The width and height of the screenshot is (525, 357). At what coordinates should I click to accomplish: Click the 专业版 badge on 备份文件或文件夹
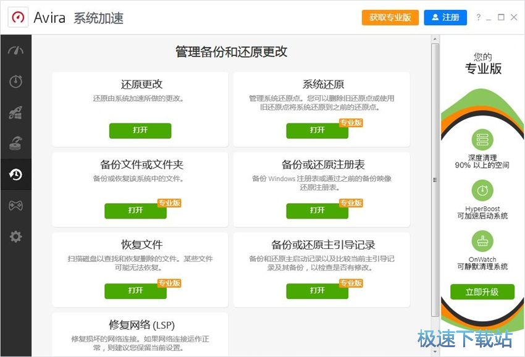point(169,203)
